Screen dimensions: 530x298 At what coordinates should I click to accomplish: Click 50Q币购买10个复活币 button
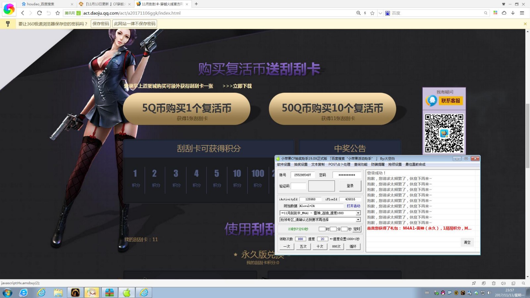pyautogui.click(x=332, y=109)
